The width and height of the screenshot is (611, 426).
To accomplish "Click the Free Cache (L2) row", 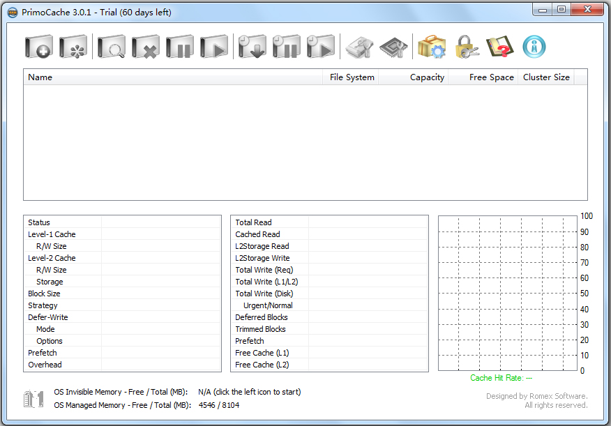I will (330, 365).
